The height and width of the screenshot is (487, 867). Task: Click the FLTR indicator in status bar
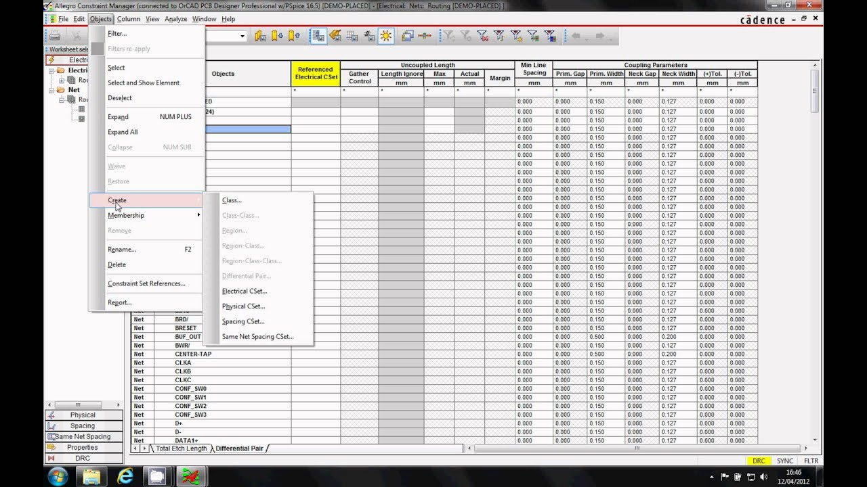click(x=811, y=461)
